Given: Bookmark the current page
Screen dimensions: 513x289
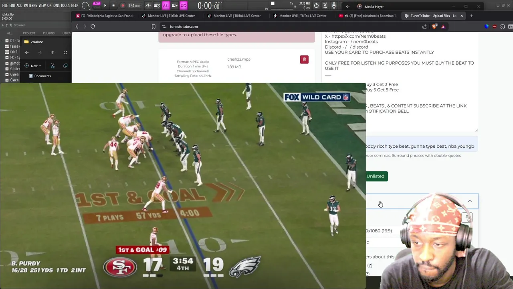Looking at the screenshot, I should click(x=153, y=26).
